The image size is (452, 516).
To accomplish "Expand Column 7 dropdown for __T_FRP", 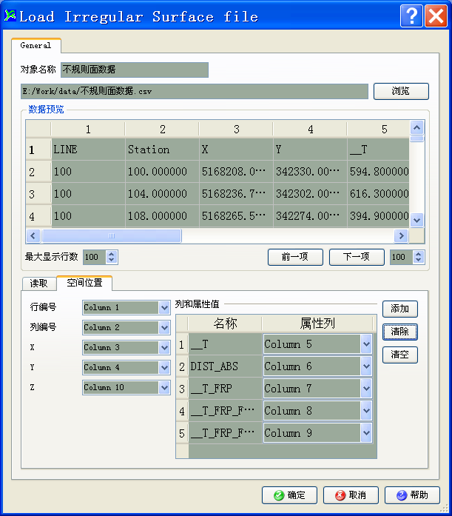I will click(366, 389).
